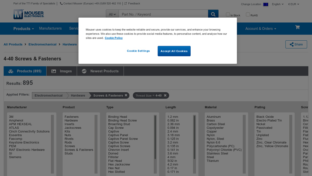The height and width of the screenshot is (176, 312).
Task: Open the English language dropdown
Action: [x=277, y=4]
